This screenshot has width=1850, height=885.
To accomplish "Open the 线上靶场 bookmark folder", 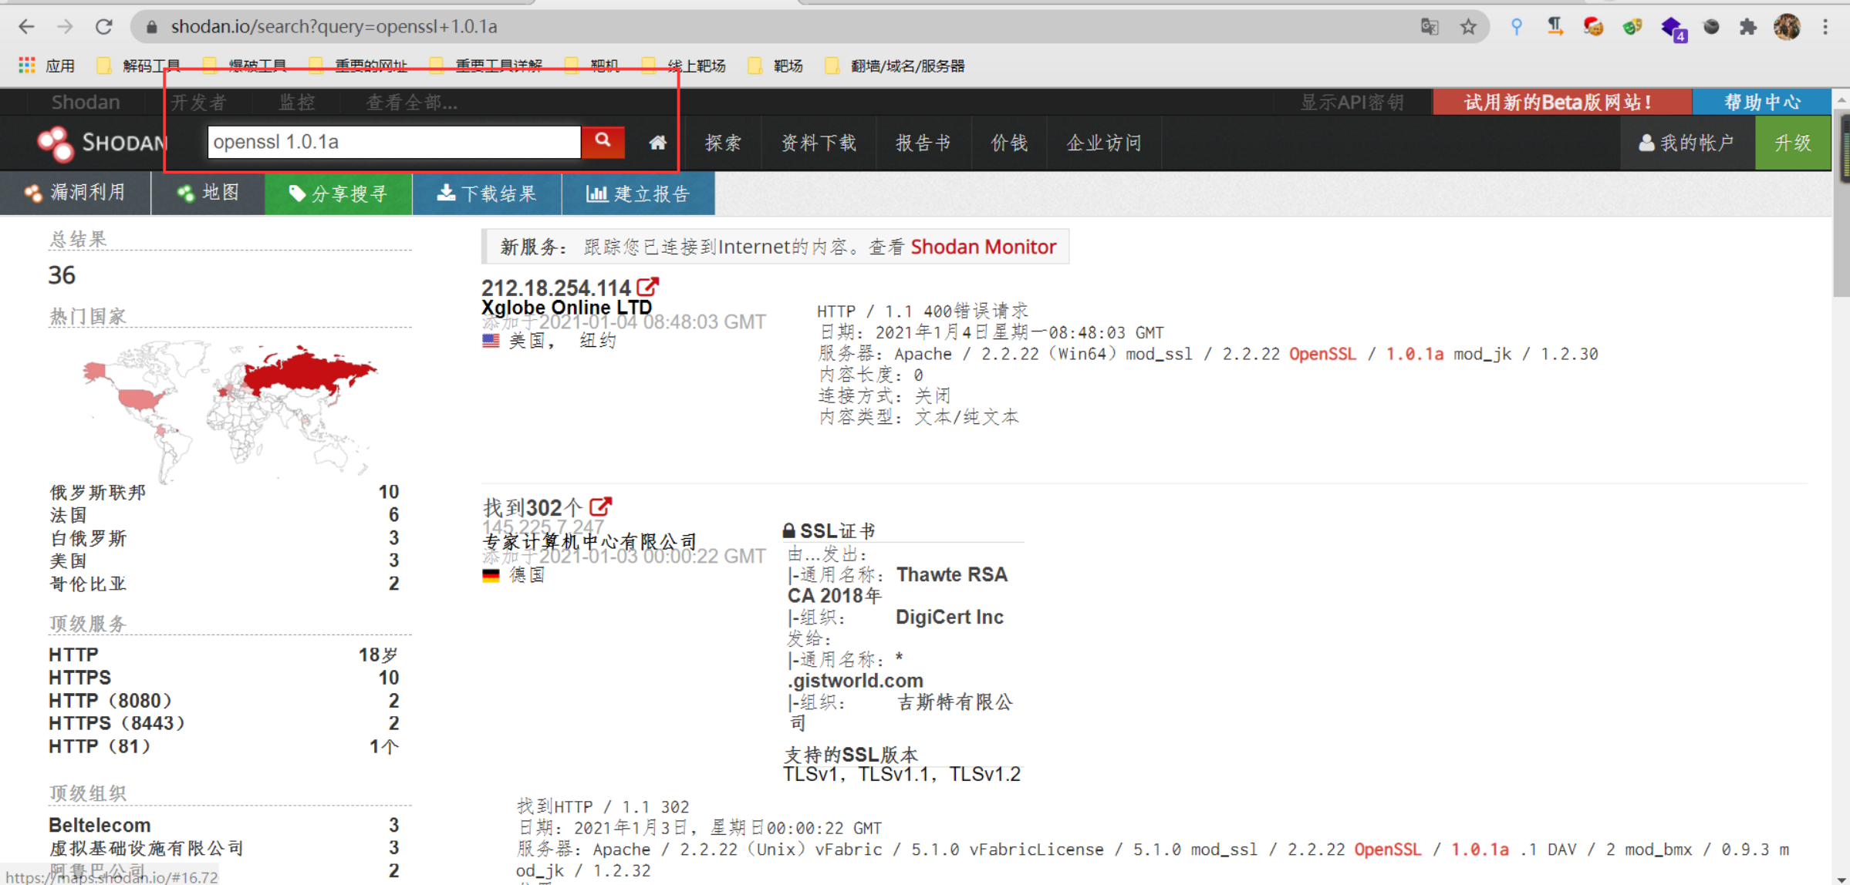I will tap(684, 66).
